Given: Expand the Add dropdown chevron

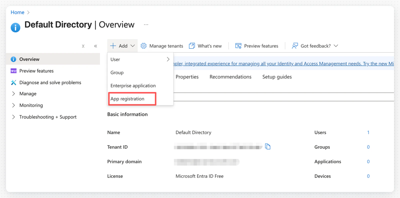Looking at the screenshot, I should pos(133,46).
